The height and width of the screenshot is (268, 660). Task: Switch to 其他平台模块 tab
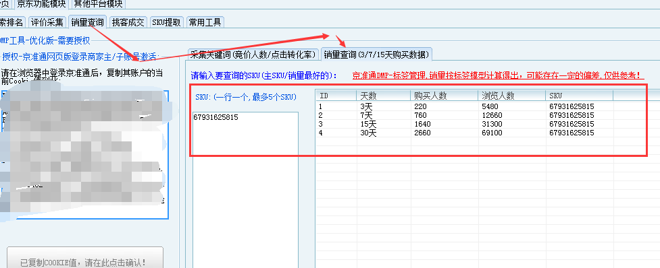pyautogui.click(x=98, y=5)
